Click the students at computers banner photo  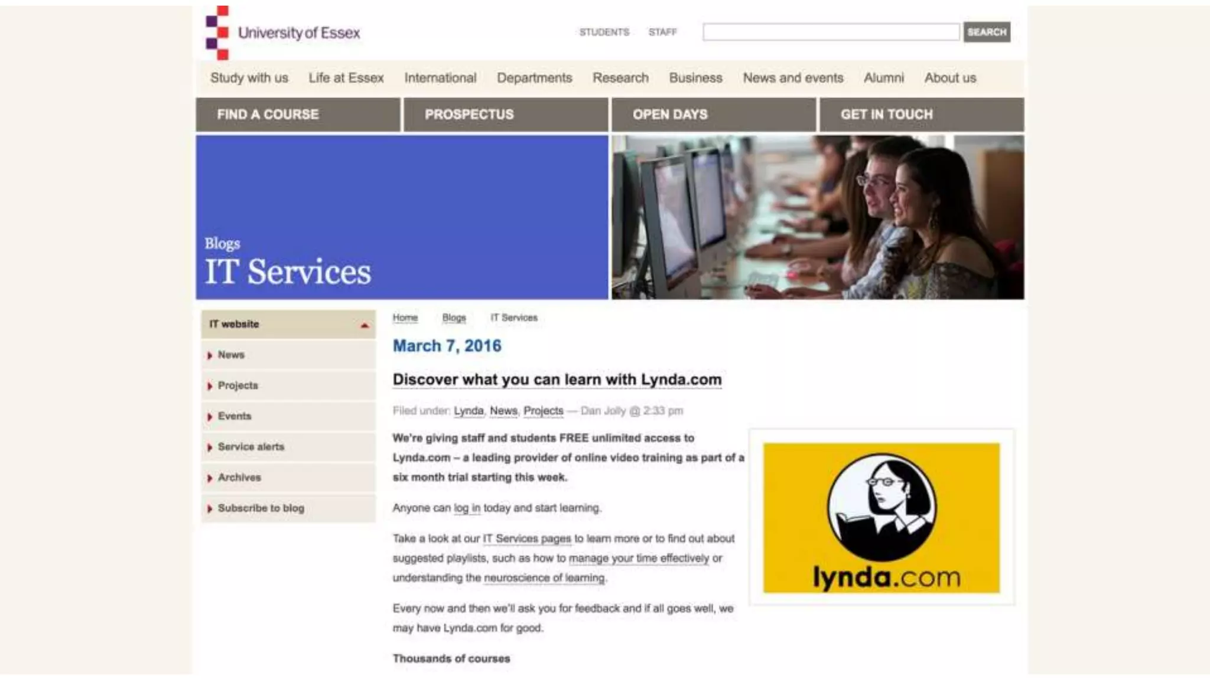[818, 217]
